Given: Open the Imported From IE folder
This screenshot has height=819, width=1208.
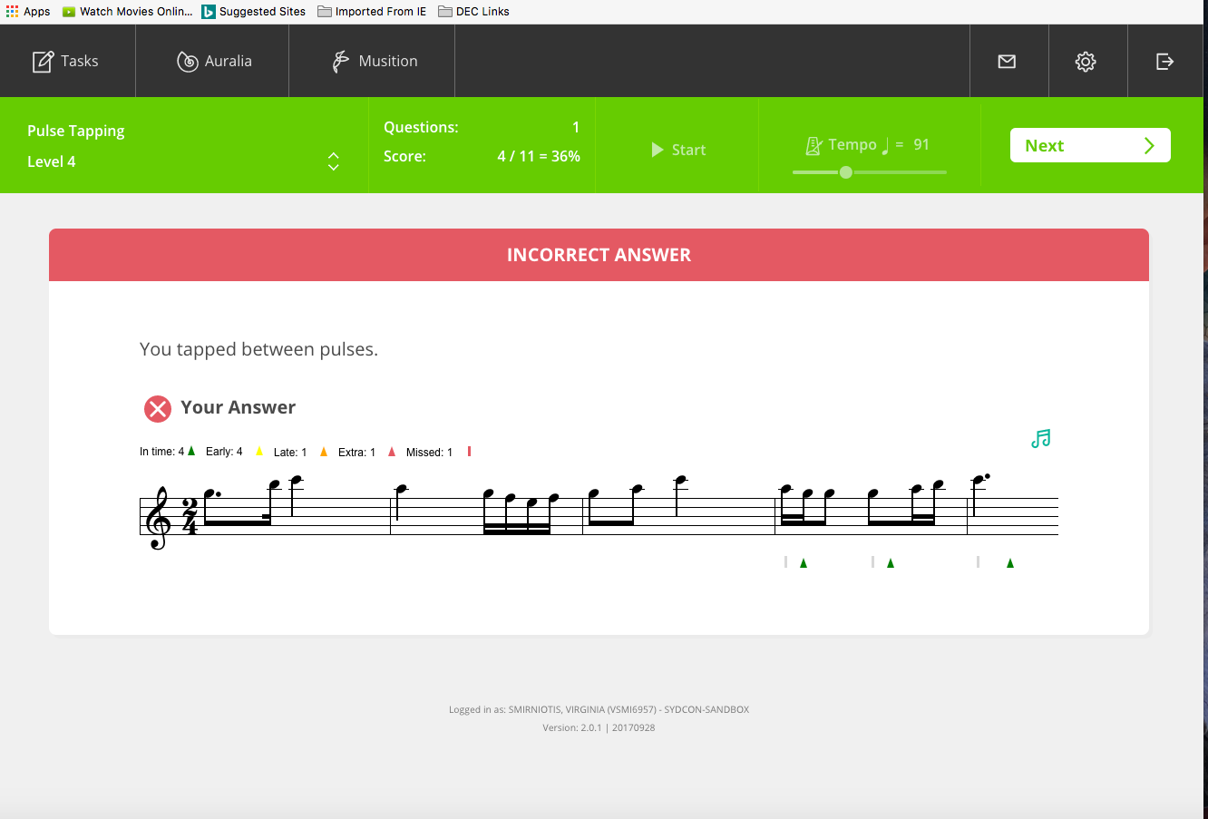Looking at the screenshot, I should 372,12.
